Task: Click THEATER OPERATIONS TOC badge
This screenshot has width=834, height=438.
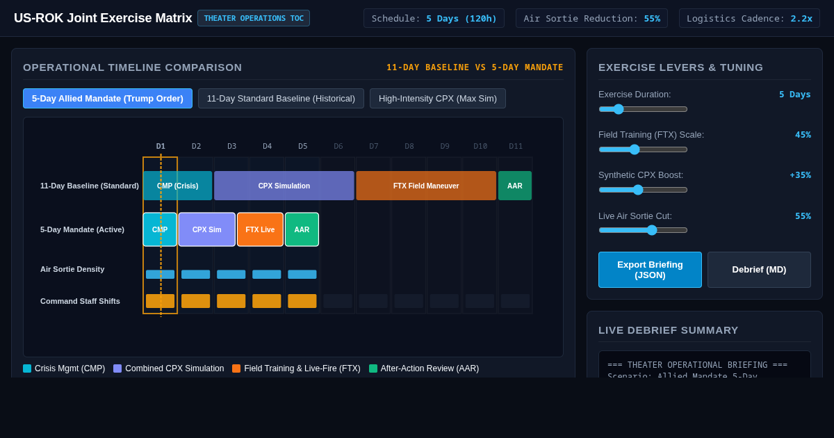Action: tap(254, 18)
